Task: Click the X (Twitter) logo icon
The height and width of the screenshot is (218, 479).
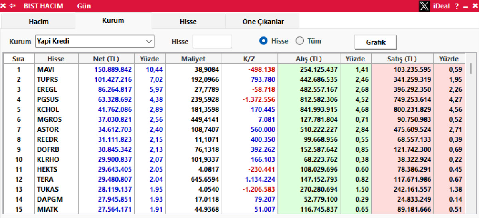Action: click(x=425, y=6)
